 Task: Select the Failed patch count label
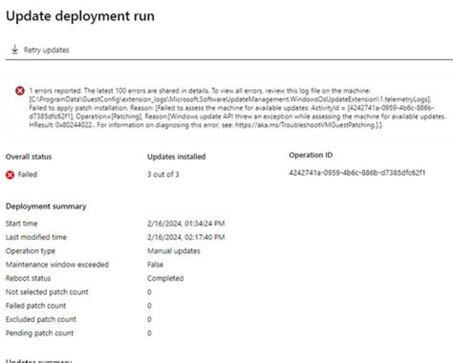click(x=35, y=306)
